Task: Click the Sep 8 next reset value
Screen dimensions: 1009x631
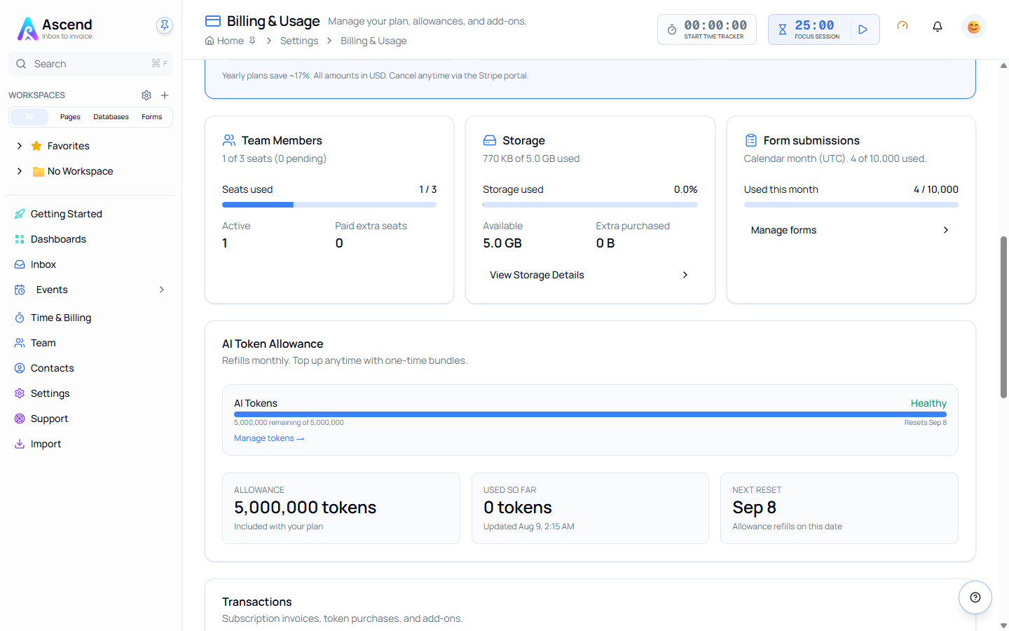Action: tap(754, 508)
